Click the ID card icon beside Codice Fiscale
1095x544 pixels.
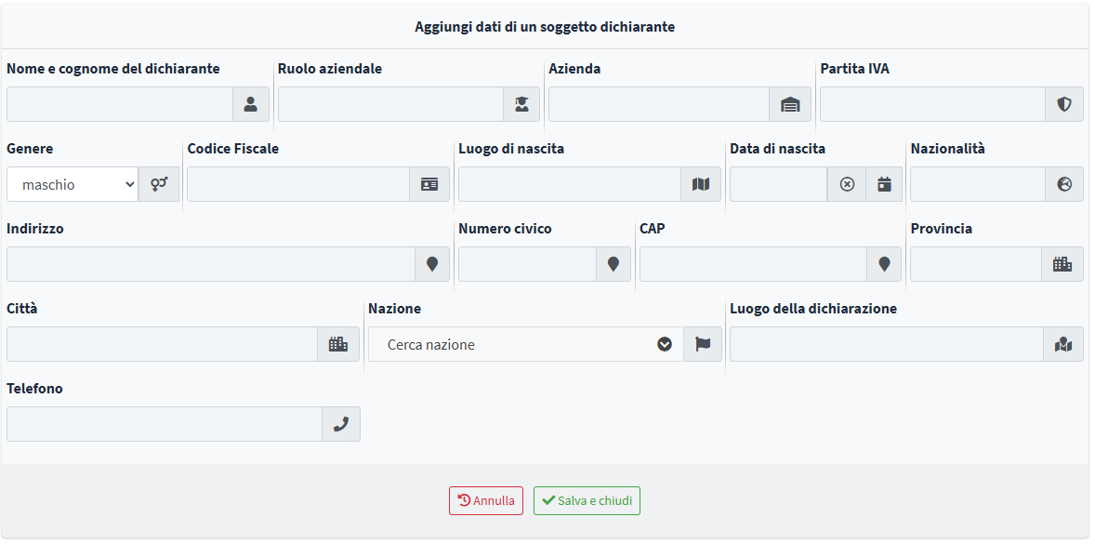pos(429,184)
